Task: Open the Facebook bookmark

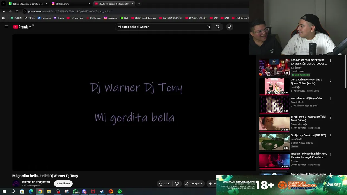Action: click(x=44, y=18)
